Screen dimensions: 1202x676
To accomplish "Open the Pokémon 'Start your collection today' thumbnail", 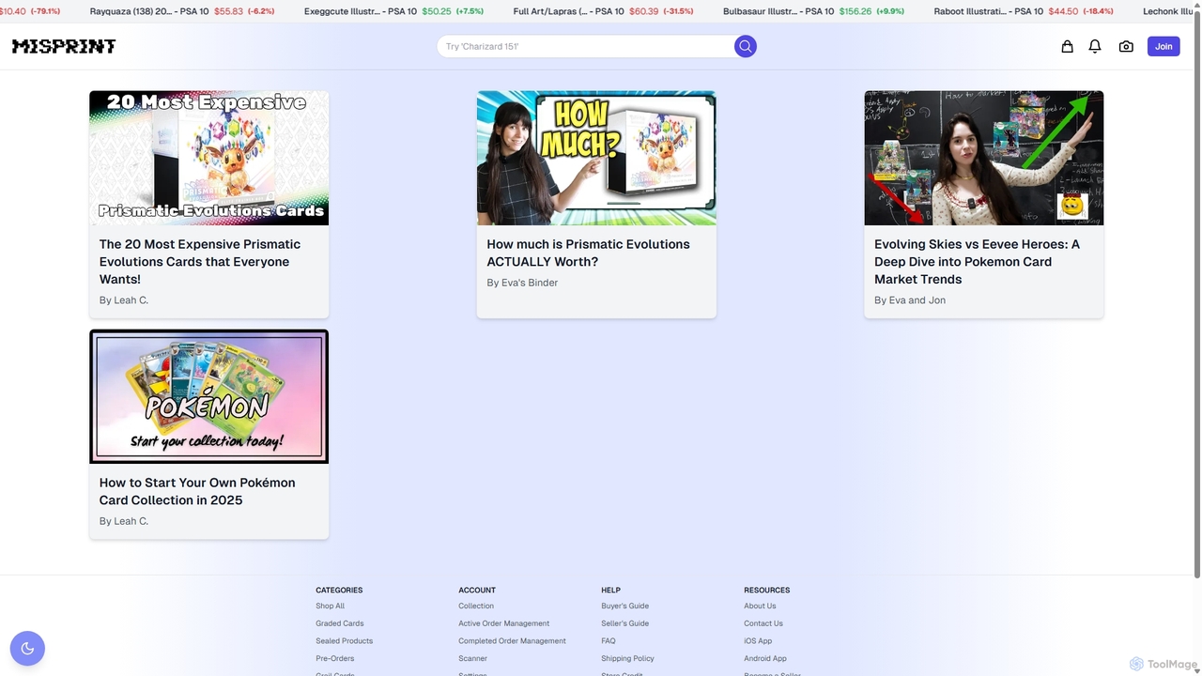I will [x=208, y=396].
